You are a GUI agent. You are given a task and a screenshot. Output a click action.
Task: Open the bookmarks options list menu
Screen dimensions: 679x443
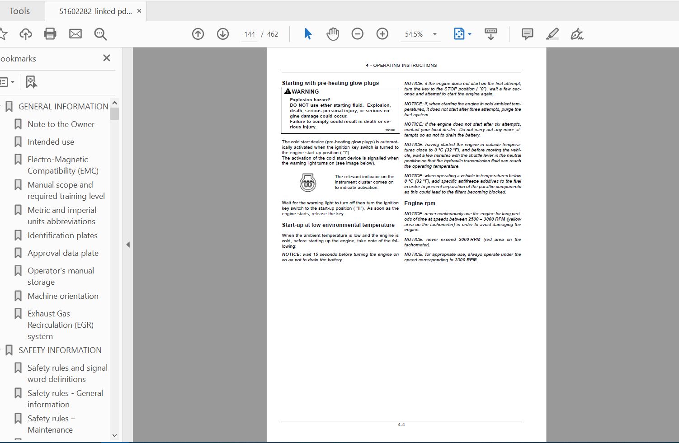click(8, 82)
